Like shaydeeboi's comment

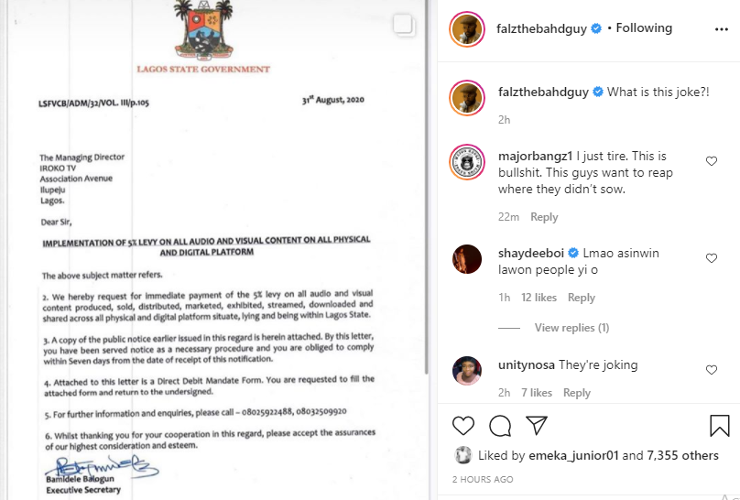pyautogui.click(x=712, y=258)
